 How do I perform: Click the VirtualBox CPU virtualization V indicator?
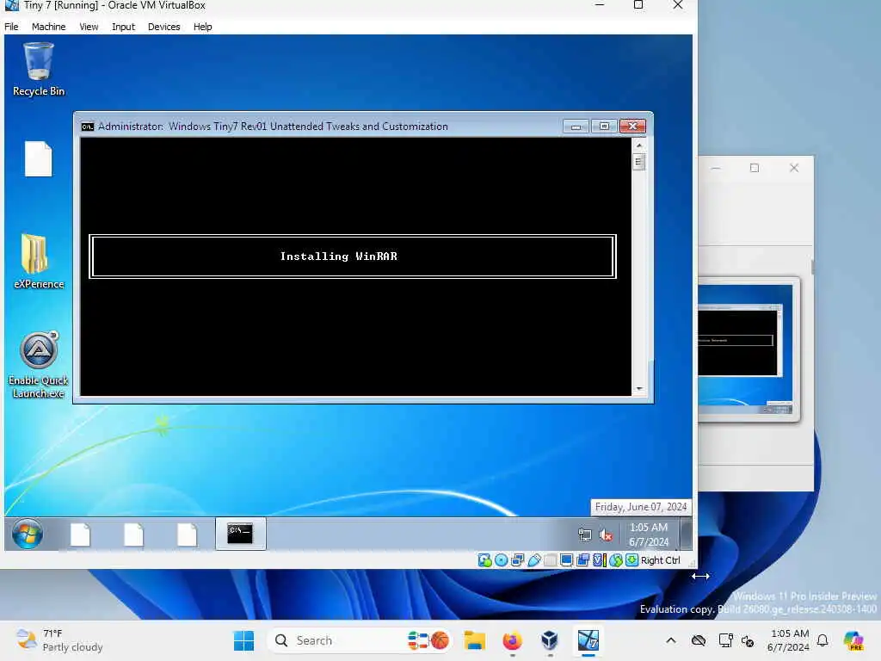pyautogui.click(x=599, y=559)
